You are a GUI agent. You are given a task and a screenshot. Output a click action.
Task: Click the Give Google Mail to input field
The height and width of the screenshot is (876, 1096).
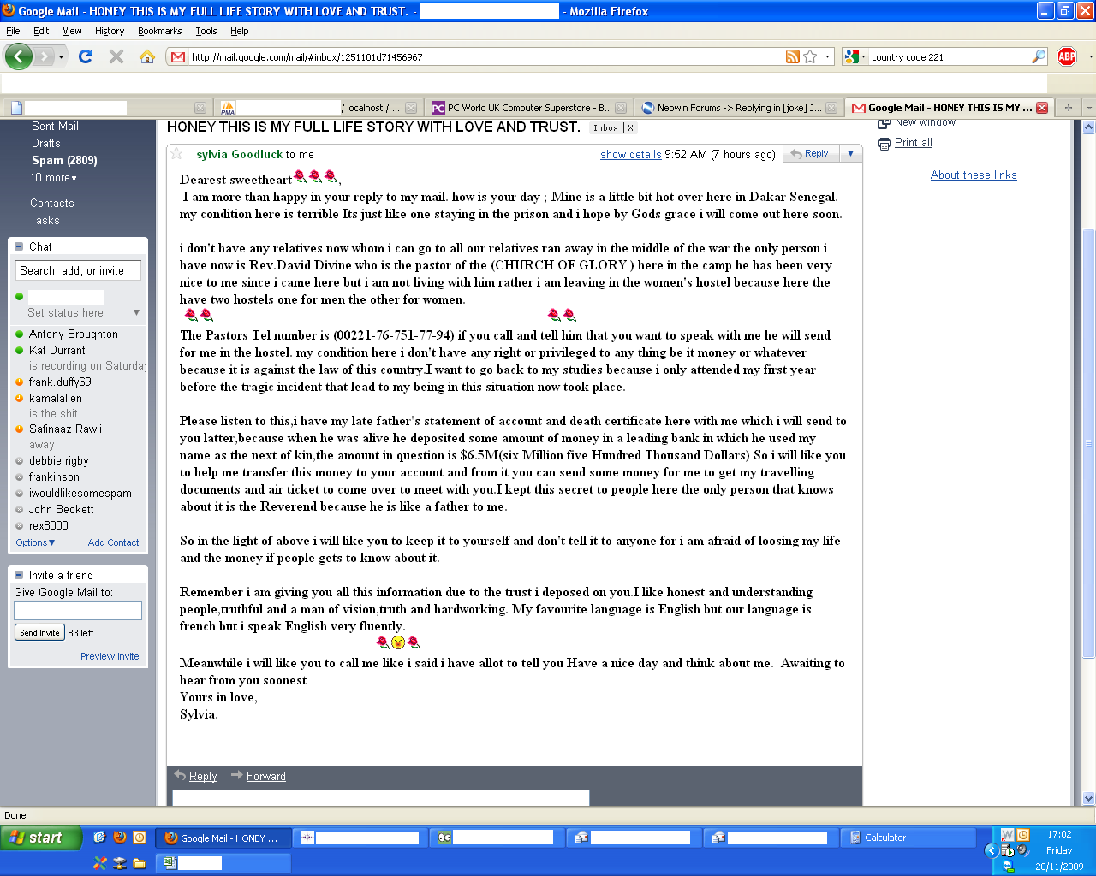[78, 611]
